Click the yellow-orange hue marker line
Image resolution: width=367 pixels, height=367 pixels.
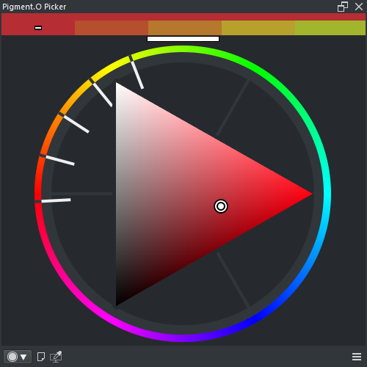(101, 92)
